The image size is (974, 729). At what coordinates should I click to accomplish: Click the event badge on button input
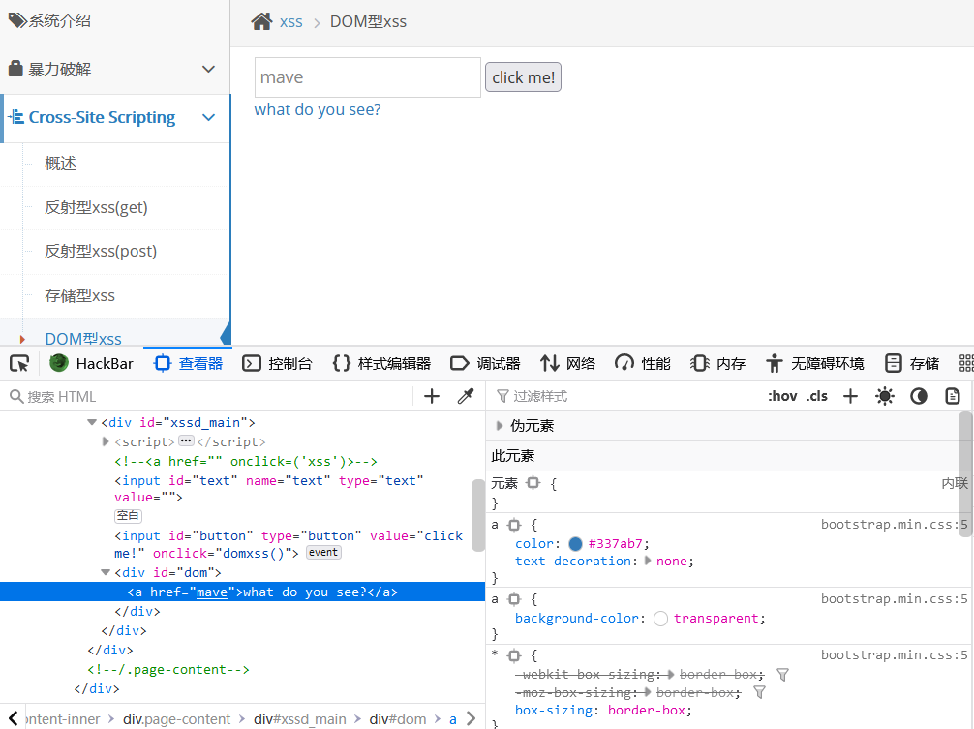point(323,553)
